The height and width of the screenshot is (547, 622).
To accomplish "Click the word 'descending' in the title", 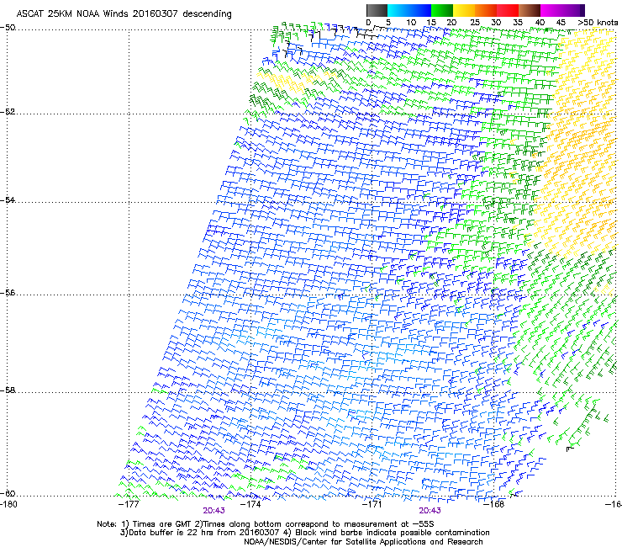I will pyautogui.click(x=207, y=14).
